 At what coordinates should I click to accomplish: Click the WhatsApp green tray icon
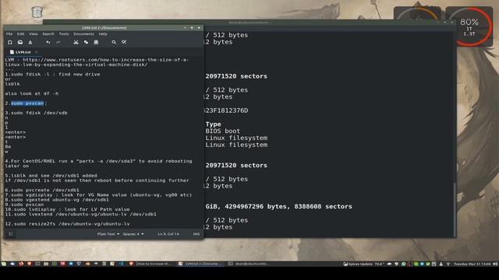404,264
